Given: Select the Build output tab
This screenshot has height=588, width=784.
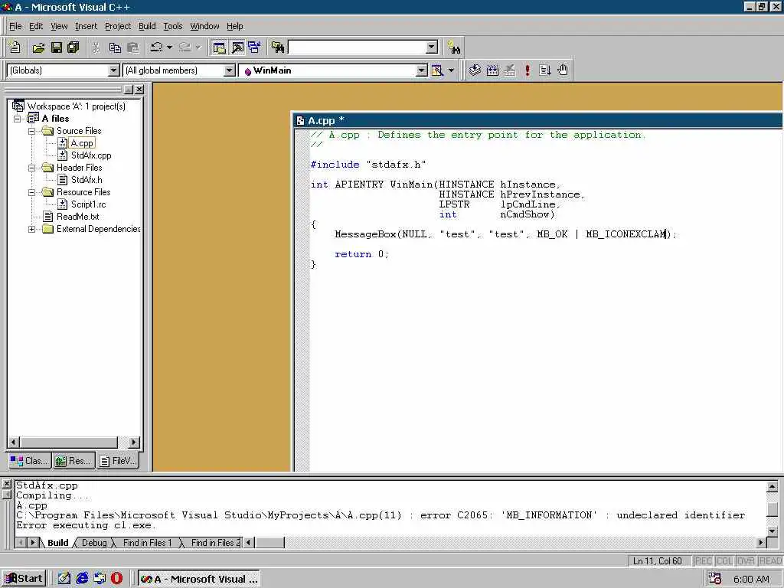Looking at the screenshot, I should (x=58, y=543).
